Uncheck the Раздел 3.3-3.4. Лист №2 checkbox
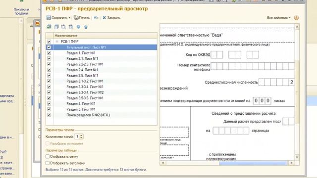 pos(49,92)
